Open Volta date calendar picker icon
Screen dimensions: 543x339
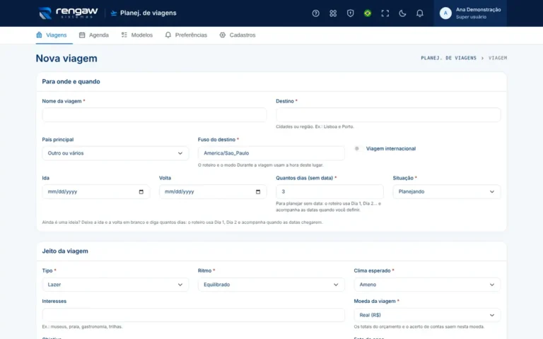pos(258,191)
